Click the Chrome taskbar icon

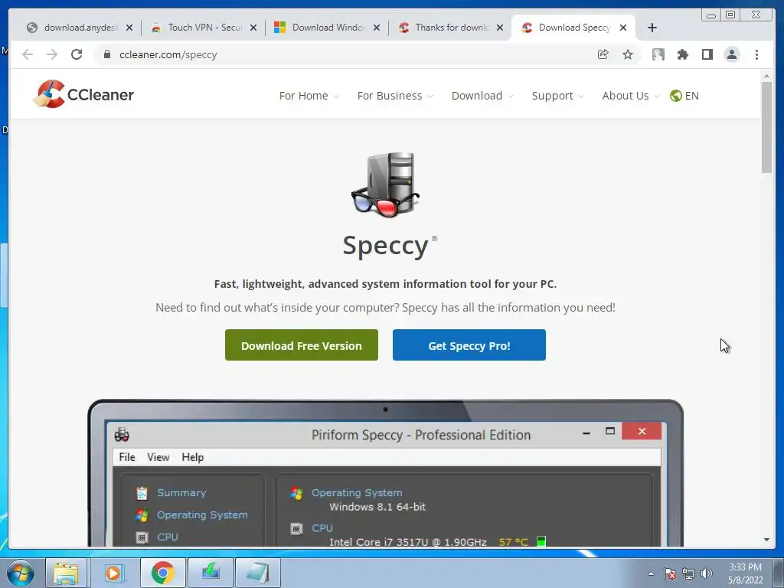tap(162, 573)
